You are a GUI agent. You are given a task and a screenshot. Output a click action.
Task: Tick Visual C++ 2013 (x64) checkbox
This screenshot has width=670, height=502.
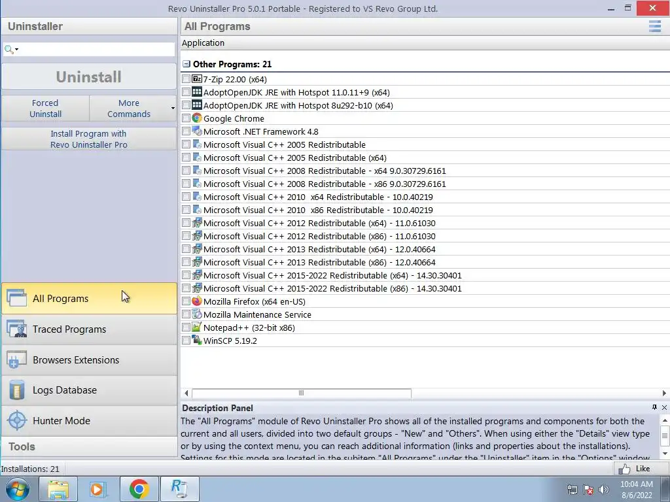pyautogui.click(x=186, y=249)
